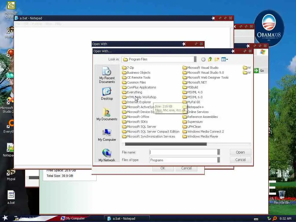The width and height of the screenshot is (296, 222).
Task: Select the Microsoft SDKs folder
Action: click(x=135, y=122)
